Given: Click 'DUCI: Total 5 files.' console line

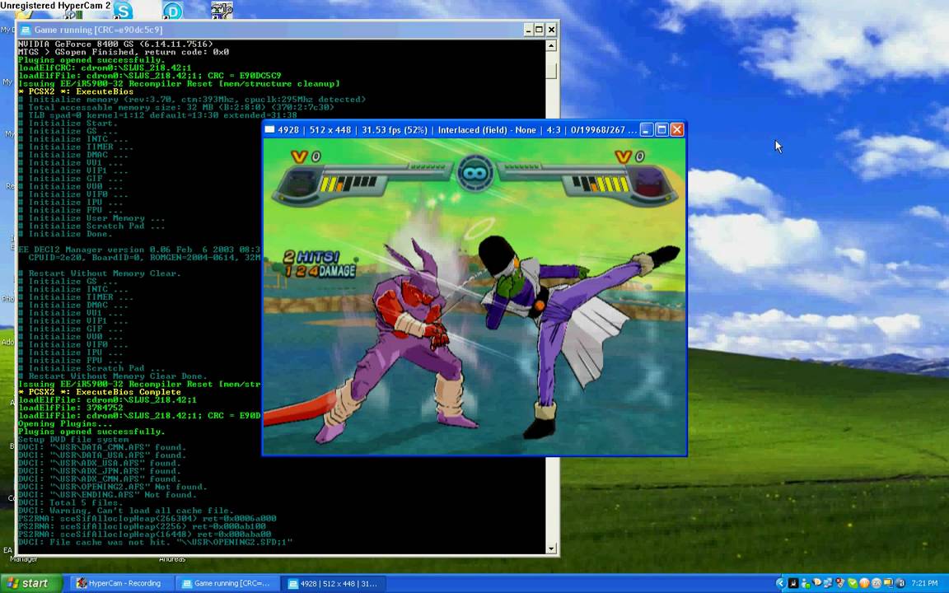Looking at the screenshot, I should pos(70,503).
